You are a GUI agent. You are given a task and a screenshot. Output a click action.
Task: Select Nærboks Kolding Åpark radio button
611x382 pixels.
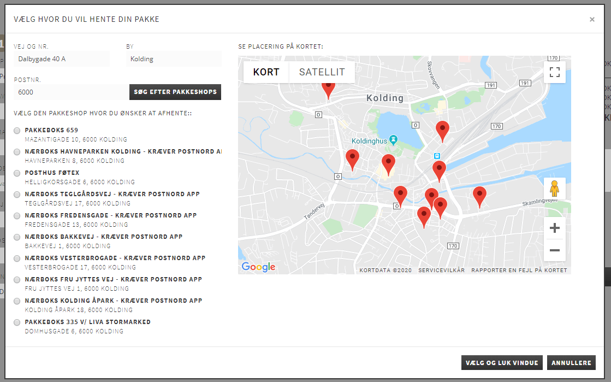coord(17,301)
